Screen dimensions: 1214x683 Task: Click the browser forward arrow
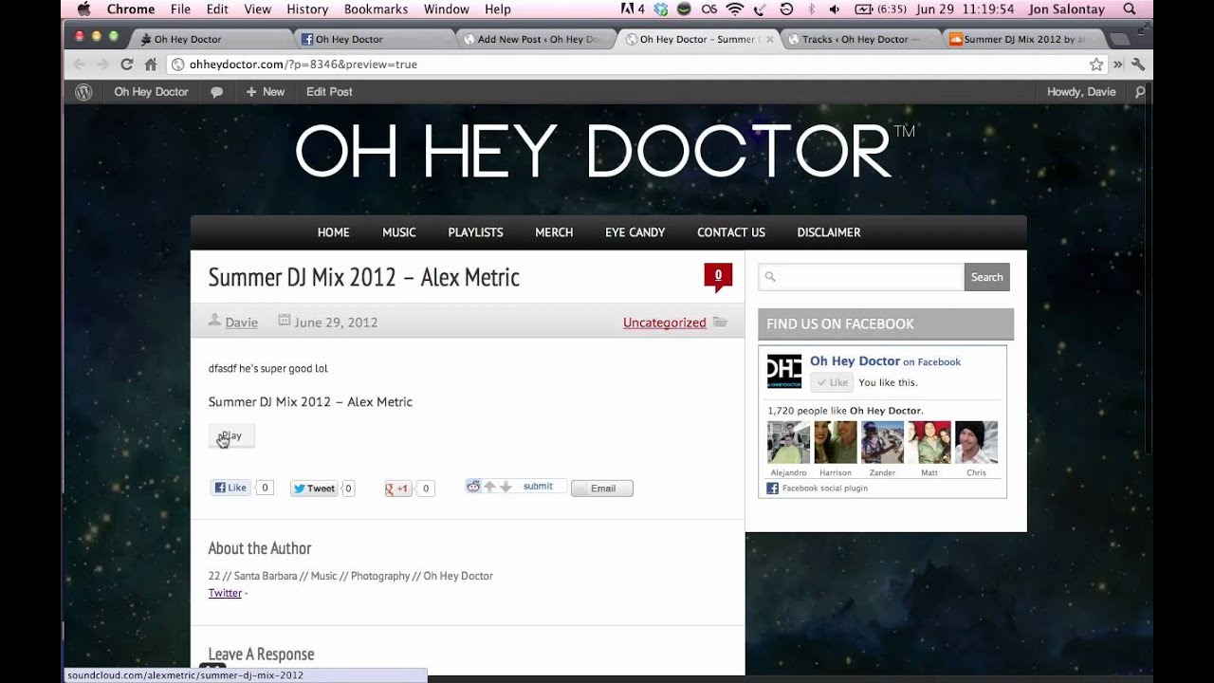[102, 65]
